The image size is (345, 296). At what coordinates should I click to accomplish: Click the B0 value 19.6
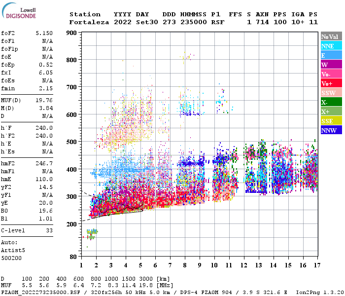(x=46, y=211)
